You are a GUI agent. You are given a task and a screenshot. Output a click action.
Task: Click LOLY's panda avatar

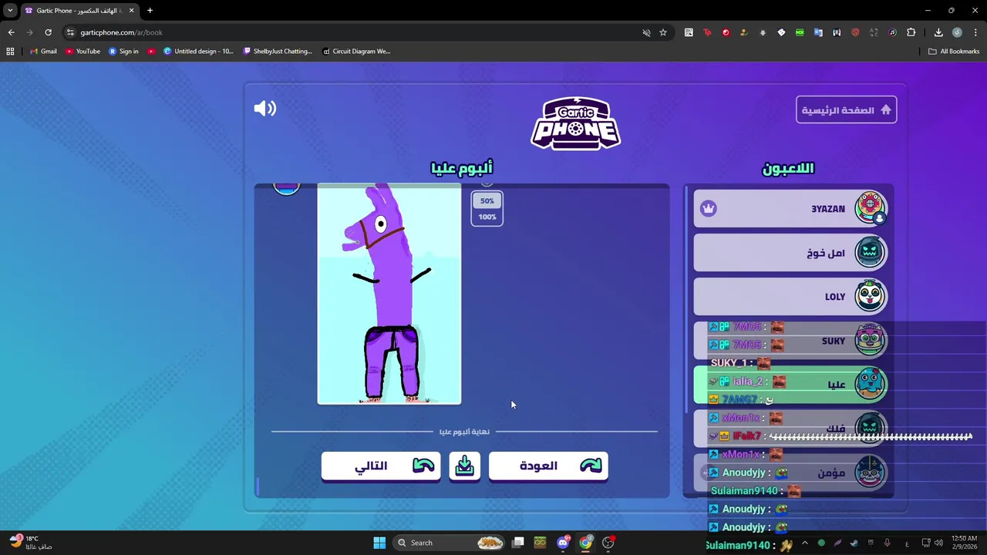870,296
